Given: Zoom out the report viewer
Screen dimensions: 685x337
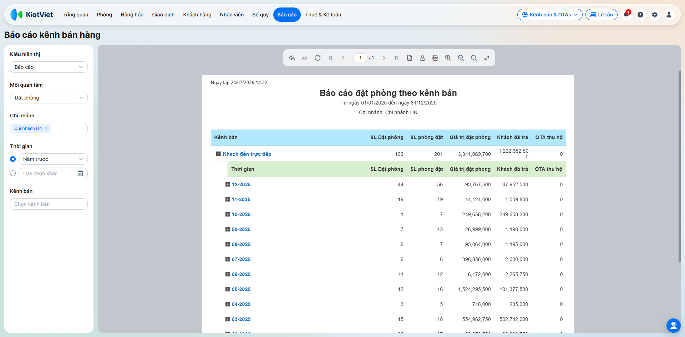Looking at the screenshot, I should click(461, 58).
